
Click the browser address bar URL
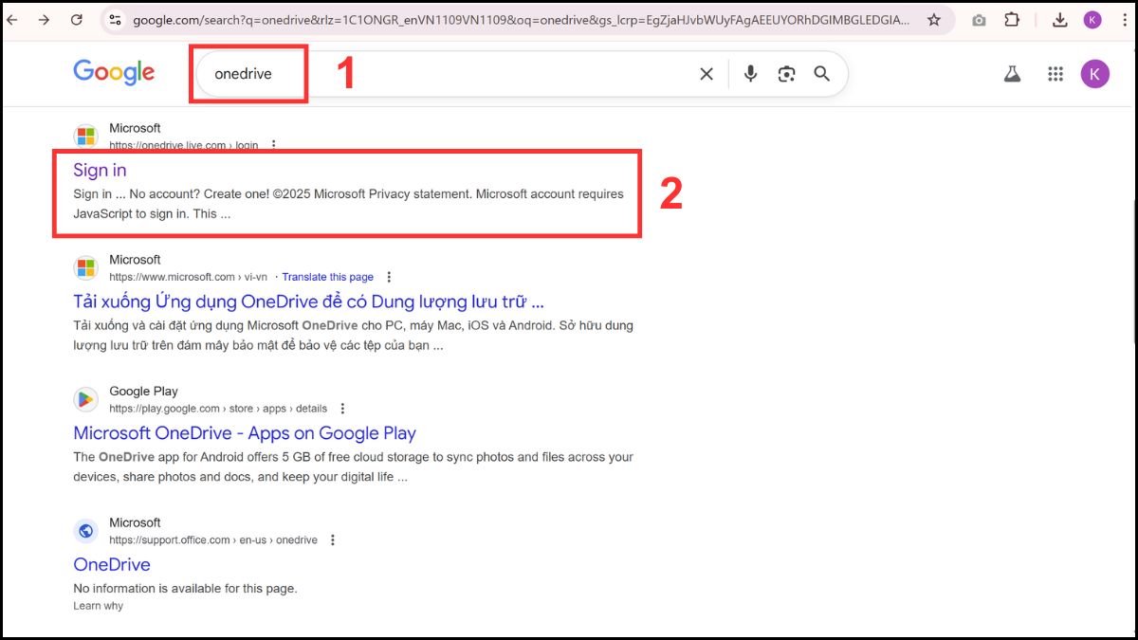(521, 19)
